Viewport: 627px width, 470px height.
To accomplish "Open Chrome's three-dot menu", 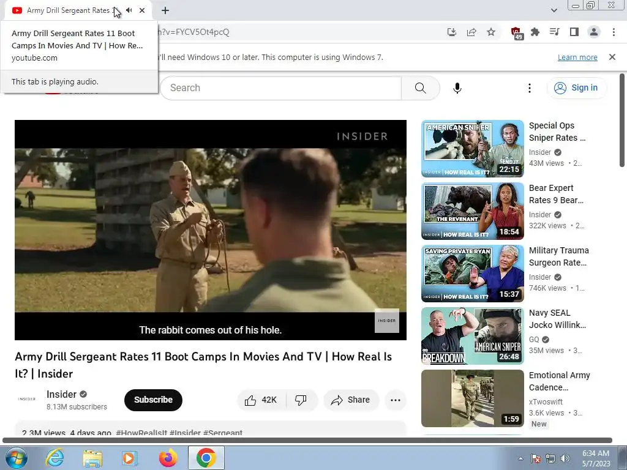I will [x=614, y=32].
